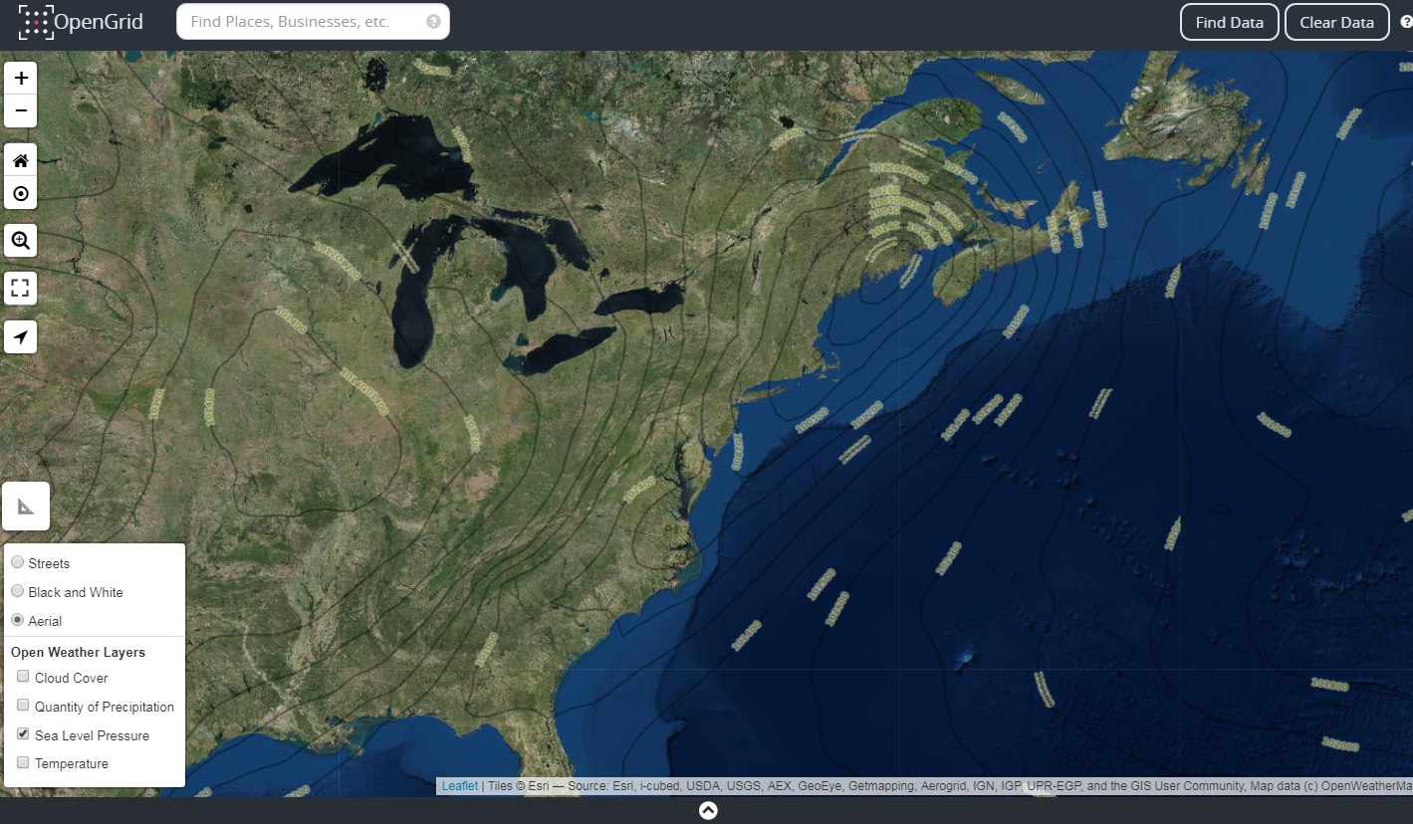Enable the Cloud Cover layer
Viewport: 1413px width, 824px height.
coord(23,677)
